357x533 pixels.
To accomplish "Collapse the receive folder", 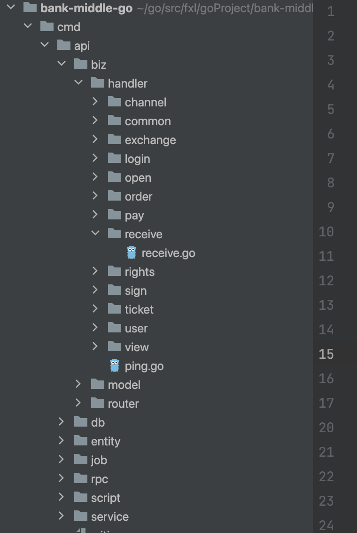I will pyautogui.click(x=95, y=234).
